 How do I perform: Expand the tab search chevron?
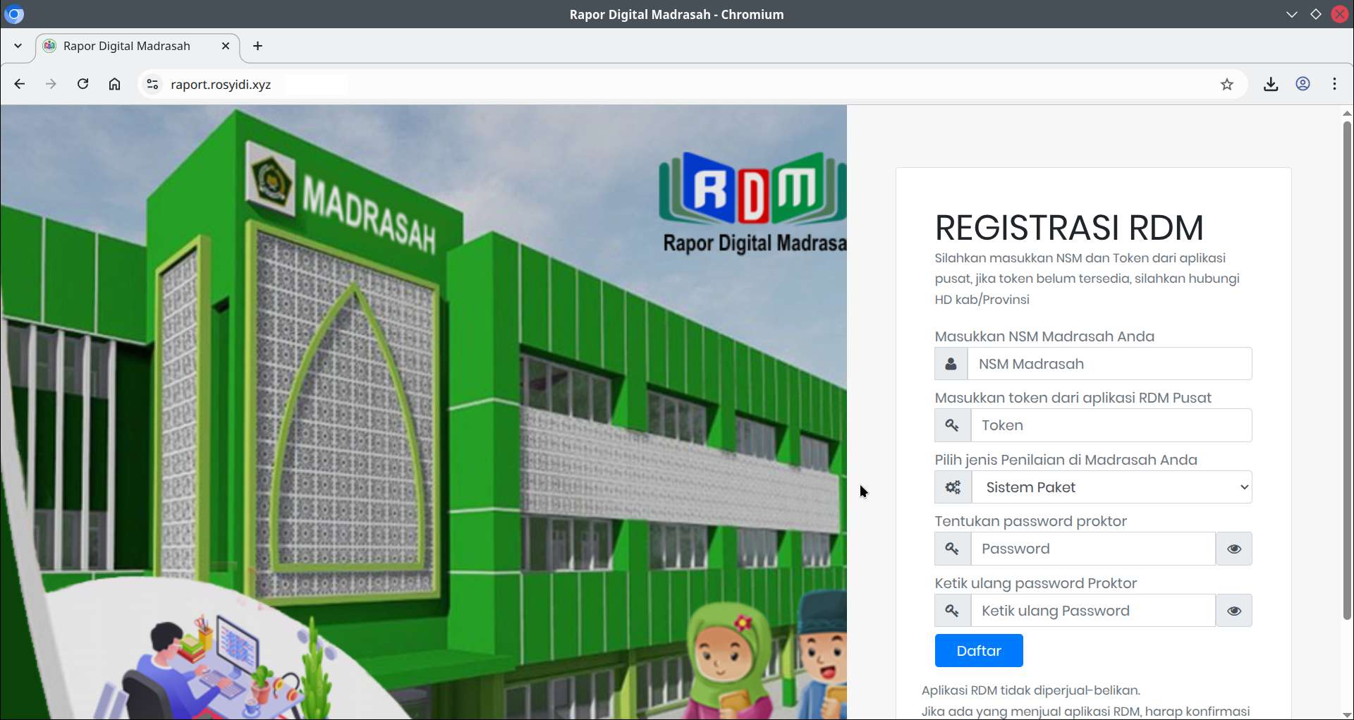(x=18, y=46)
